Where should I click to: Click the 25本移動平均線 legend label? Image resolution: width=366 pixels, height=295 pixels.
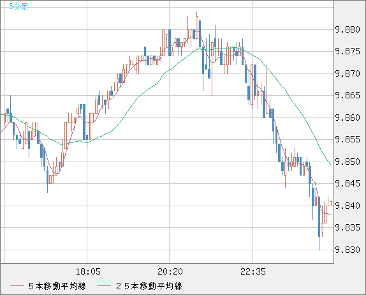pos(149,286)
